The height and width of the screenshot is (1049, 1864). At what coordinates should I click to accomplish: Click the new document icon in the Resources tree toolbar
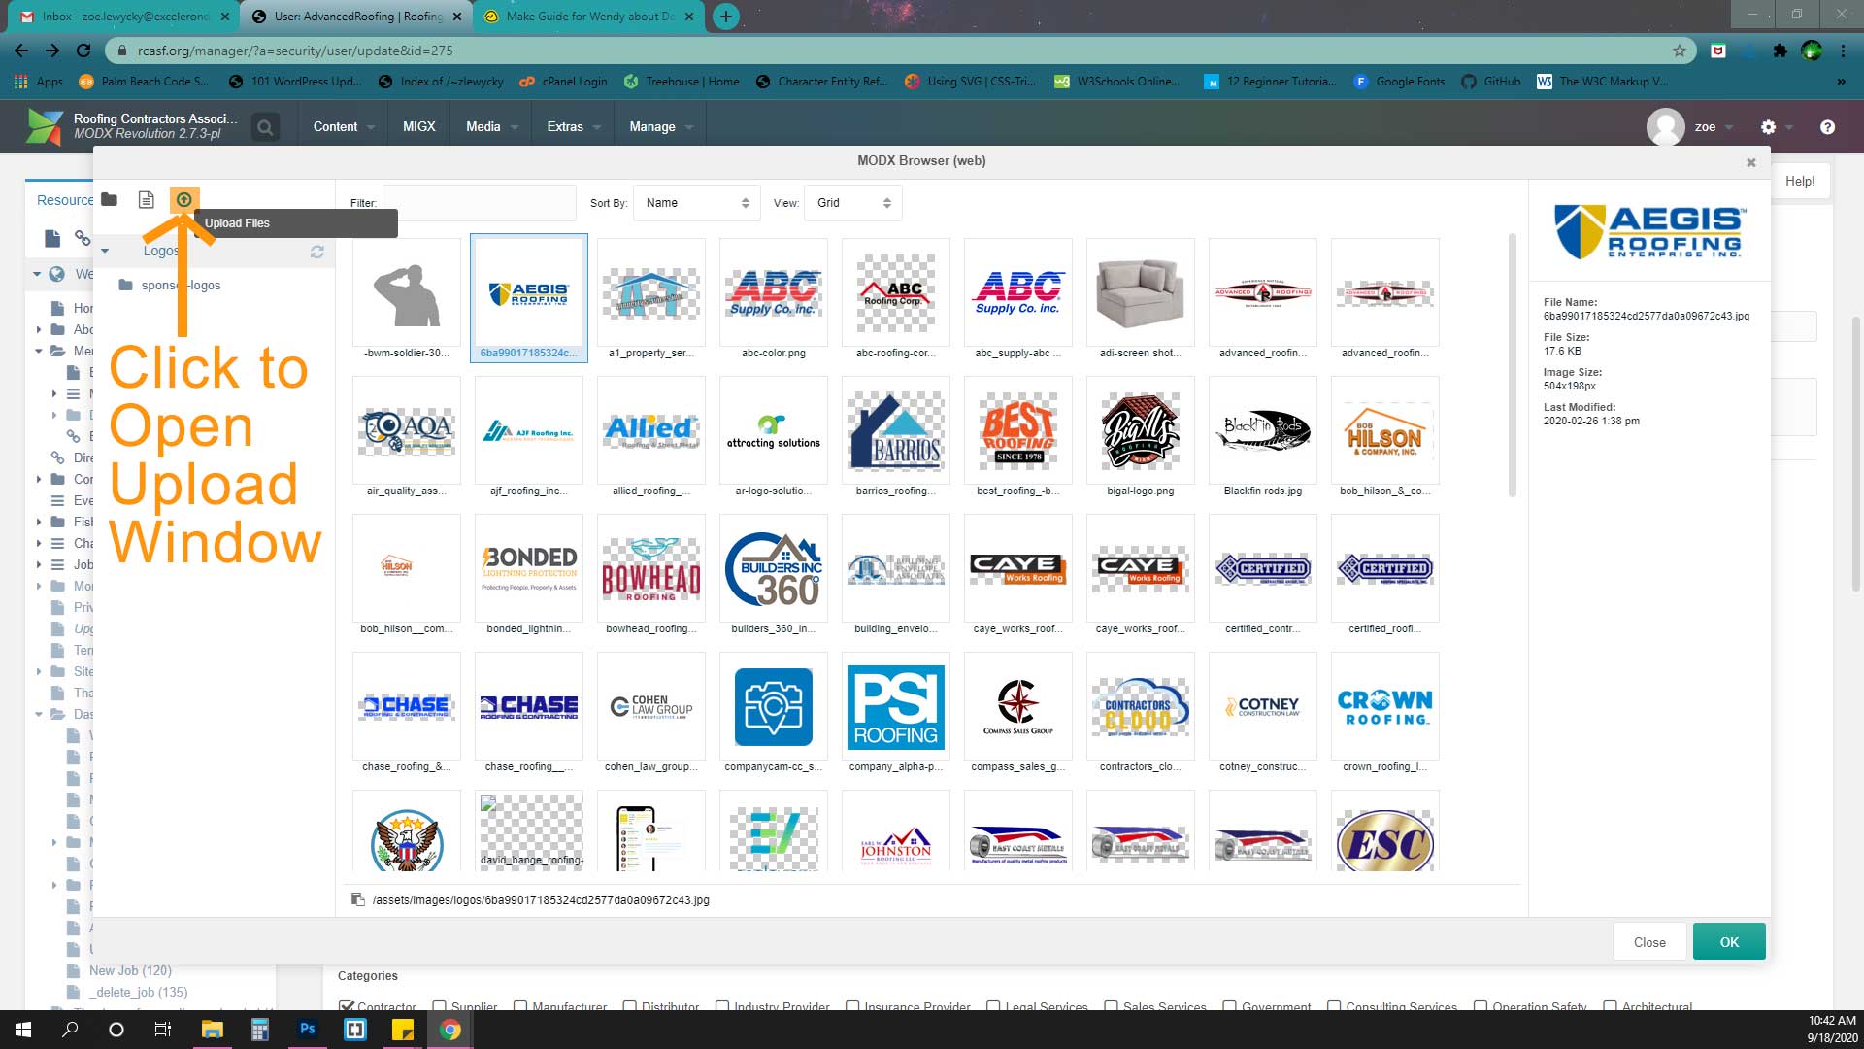pos(52,238)
